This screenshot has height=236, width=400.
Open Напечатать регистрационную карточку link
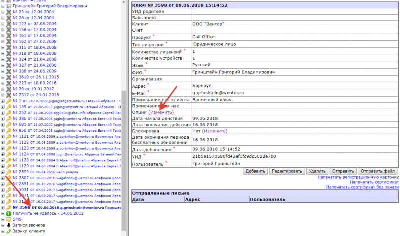tap(358, 177)
